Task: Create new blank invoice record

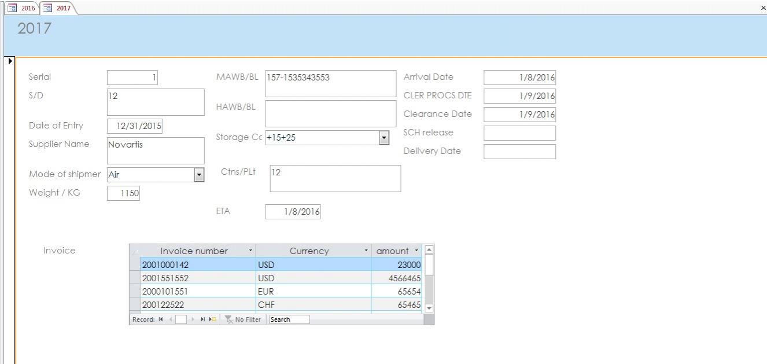Action: (213, 319)
